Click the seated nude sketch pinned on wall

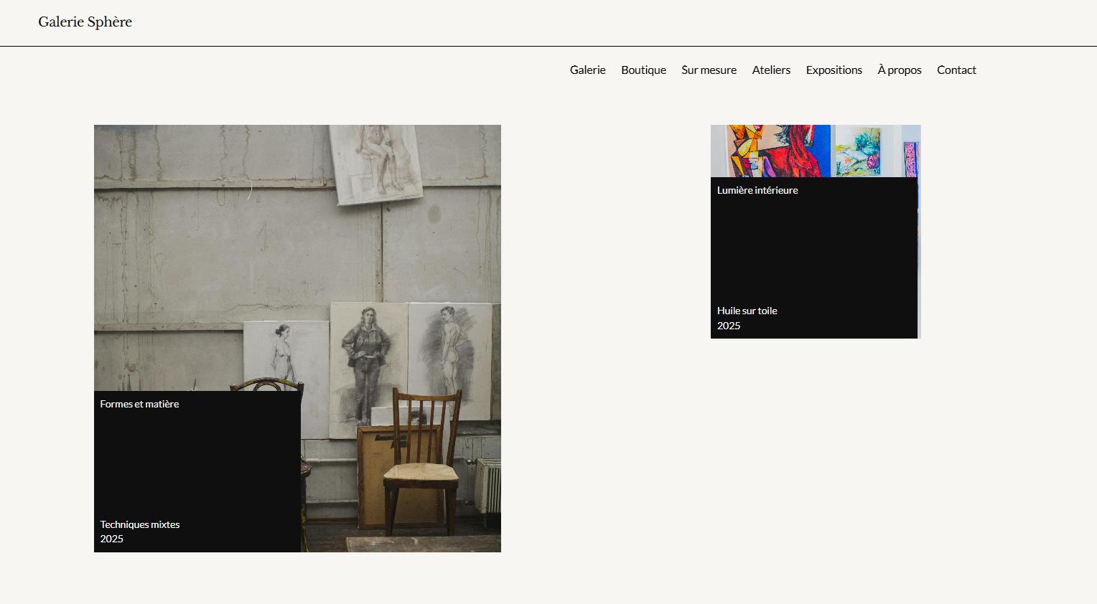[375, 161]
